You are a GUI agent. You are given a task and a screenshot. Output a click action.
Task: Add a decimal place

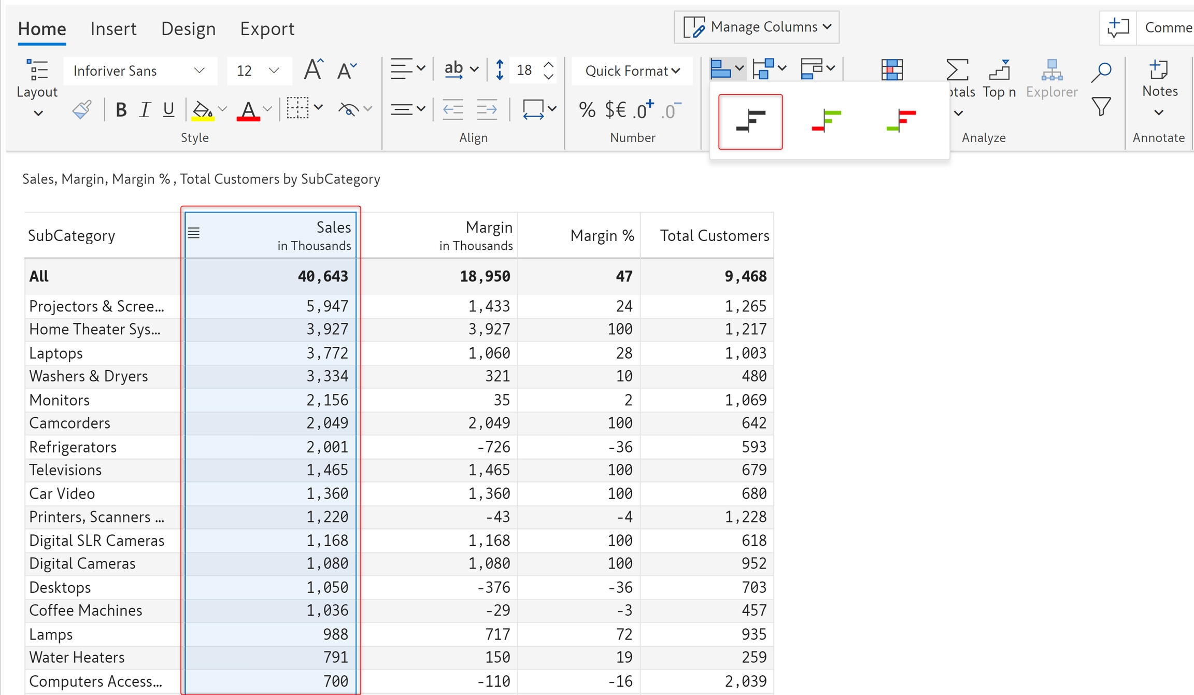(x=643, y=109)
